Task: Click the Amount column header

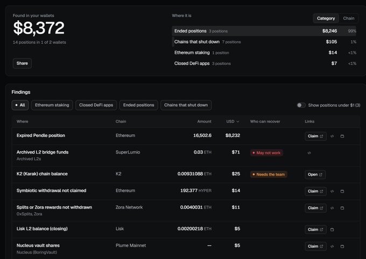Action: pyautogui.click(x=204, y=122)
